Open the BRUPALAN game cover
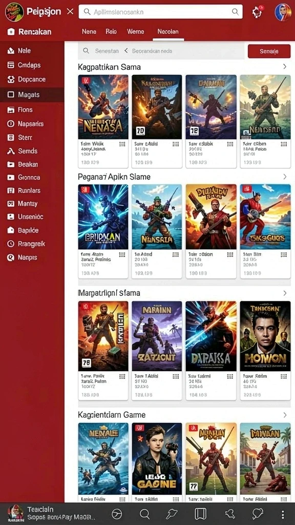 tap(103, 217)
